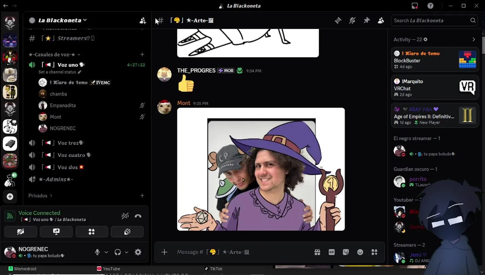Add channel to Privados category
Viewport: 485px width, 275px height.
pyautogui.click(x=142, y=196)
